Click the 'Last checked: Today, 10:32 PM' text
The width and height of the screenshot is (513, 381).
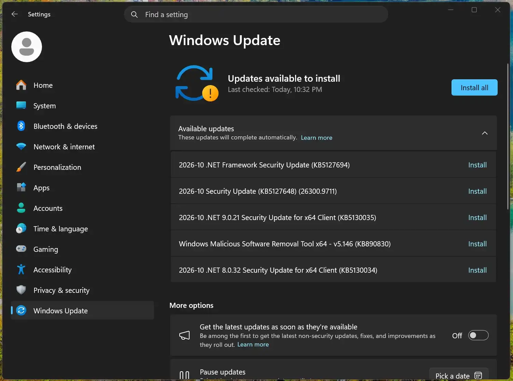[275, 90]
